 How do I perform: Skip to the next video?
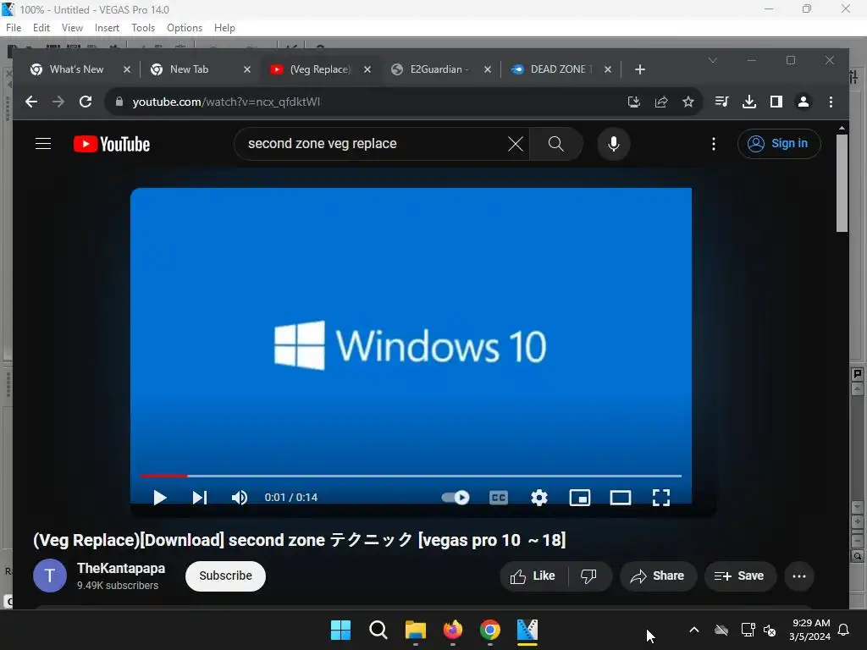pos(200,498)
